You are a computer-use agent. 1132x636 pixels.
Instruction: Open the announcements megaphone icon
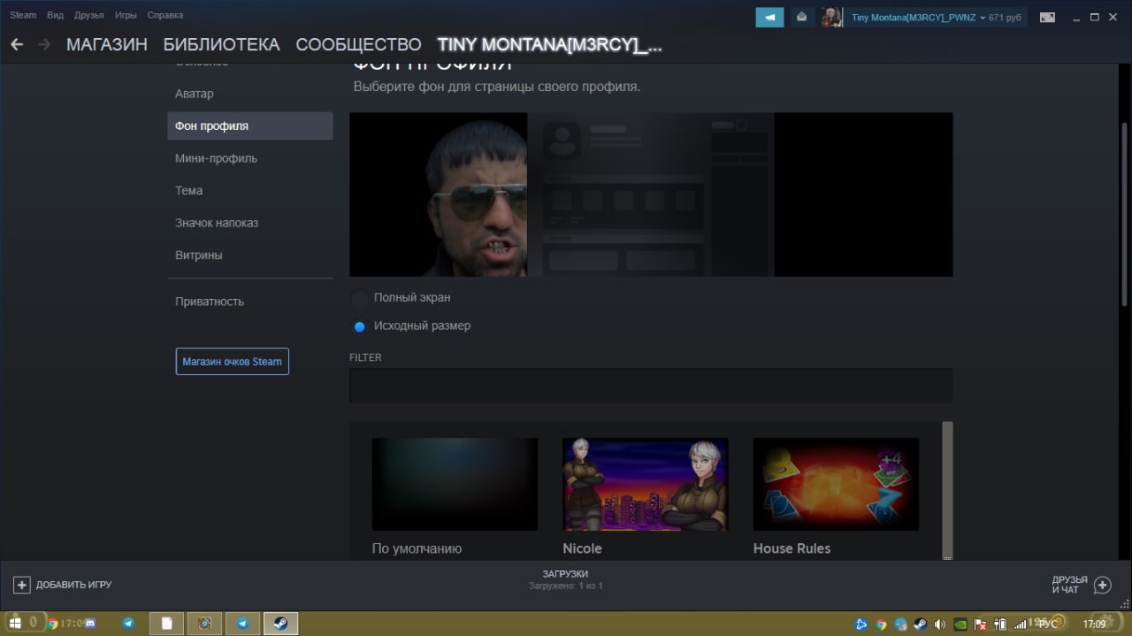pyautogui.click(x=769, y=17)
